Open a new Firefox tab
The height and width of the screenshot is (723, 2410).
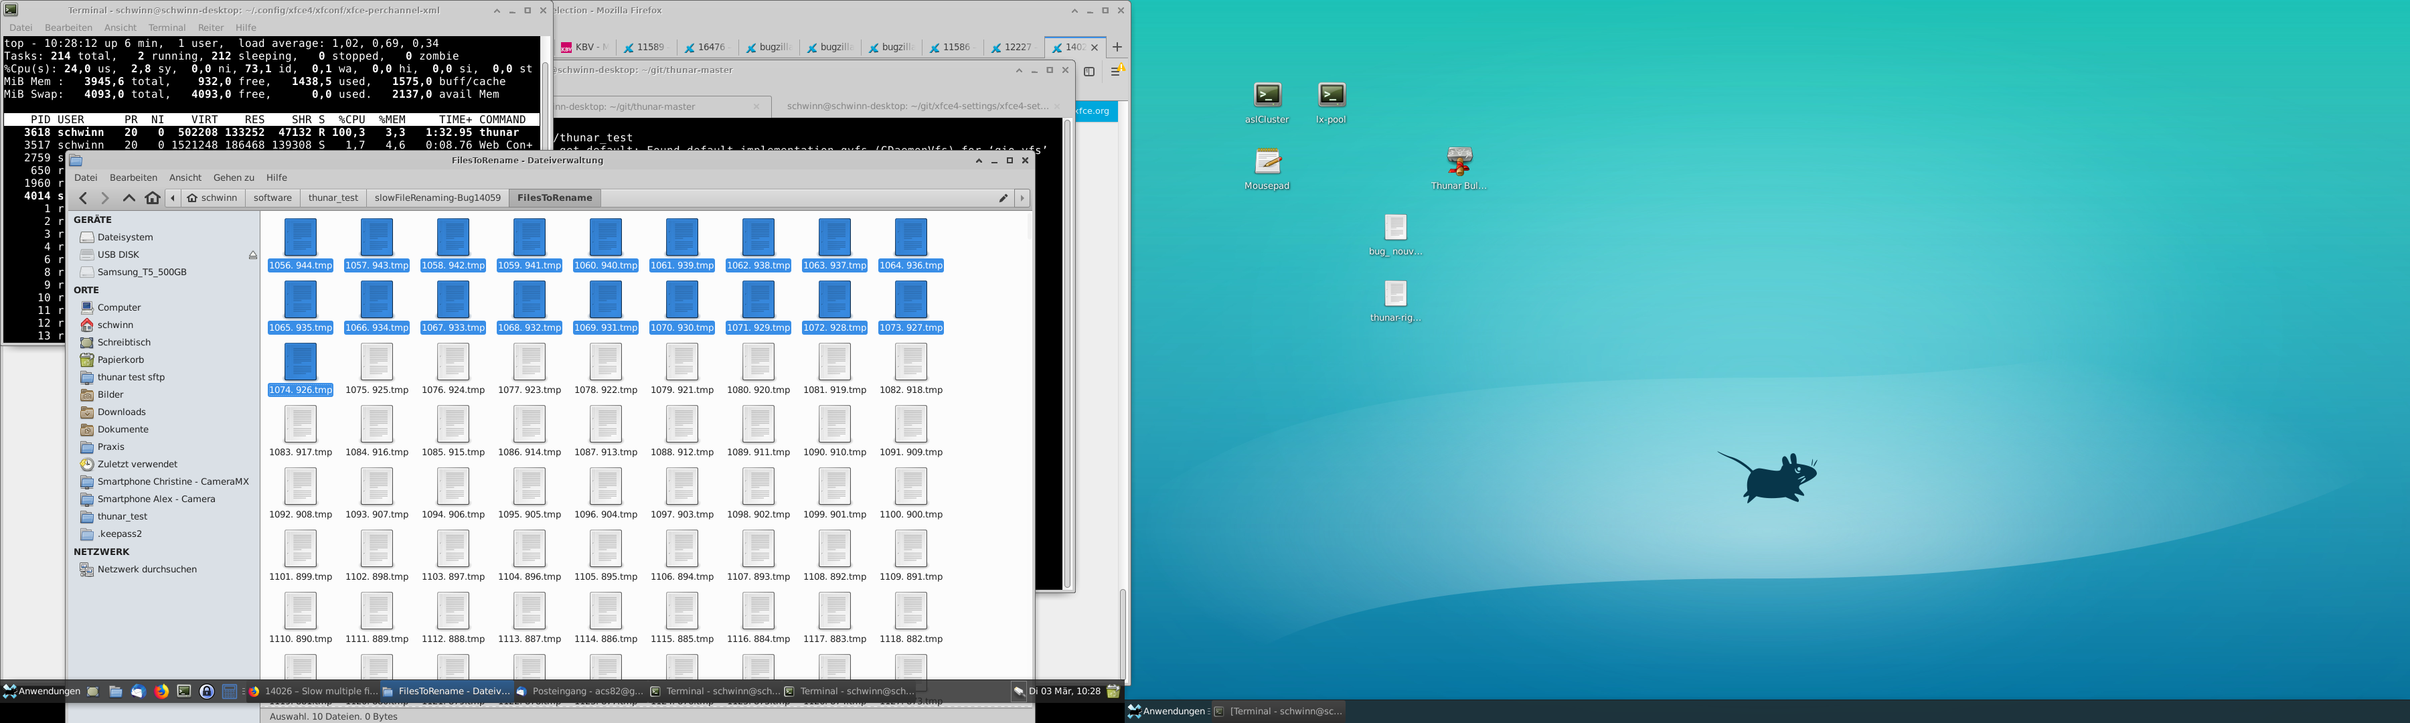coord(1116,47)
